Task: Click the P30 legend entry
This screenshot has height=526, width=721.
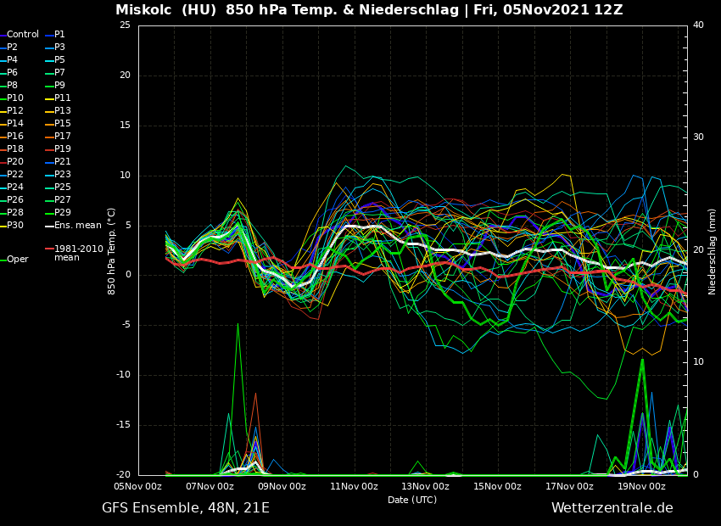Action: [15, 226]
